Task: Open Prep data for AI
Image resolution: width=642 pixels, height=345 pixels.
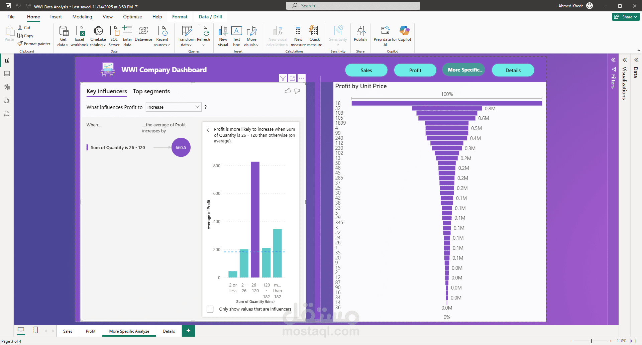Action: point(385,36)
